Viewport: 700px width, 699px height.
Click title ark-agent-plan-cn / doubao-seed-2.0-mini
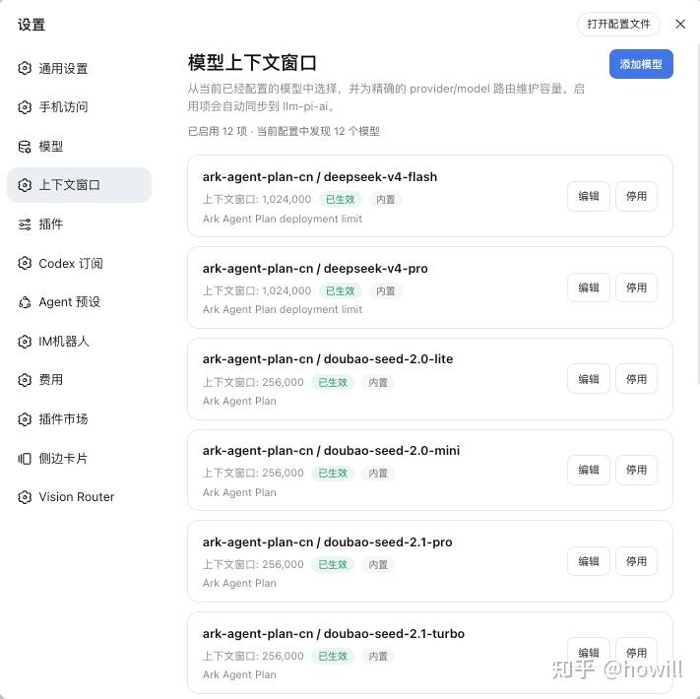coord(331,450)
